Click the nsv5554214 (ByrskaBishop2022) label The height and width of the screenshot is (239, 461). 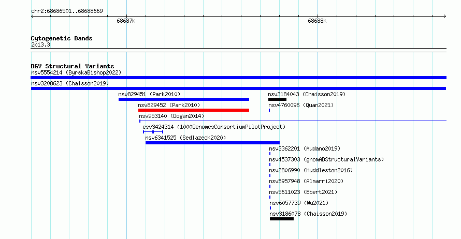point(76,72)
